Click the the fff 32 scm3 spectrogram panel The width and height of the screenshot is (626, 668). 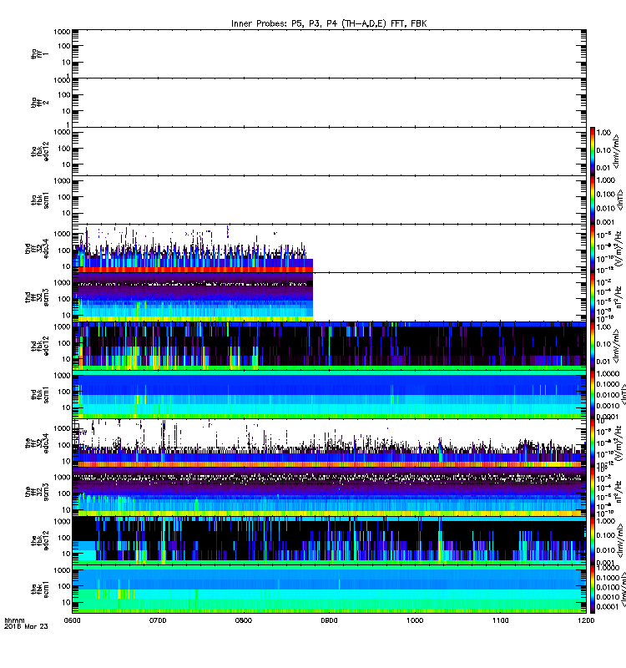coord(329,492)
